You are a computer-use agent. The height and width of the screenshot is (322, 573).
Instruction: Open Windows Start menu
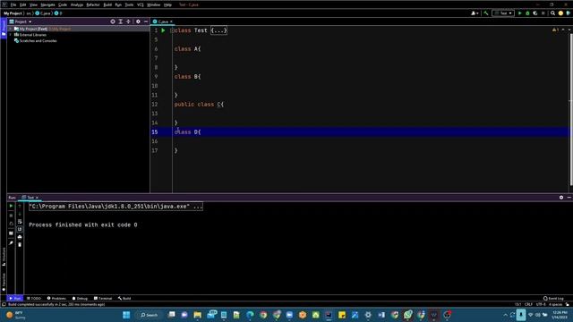coord(126,315)
